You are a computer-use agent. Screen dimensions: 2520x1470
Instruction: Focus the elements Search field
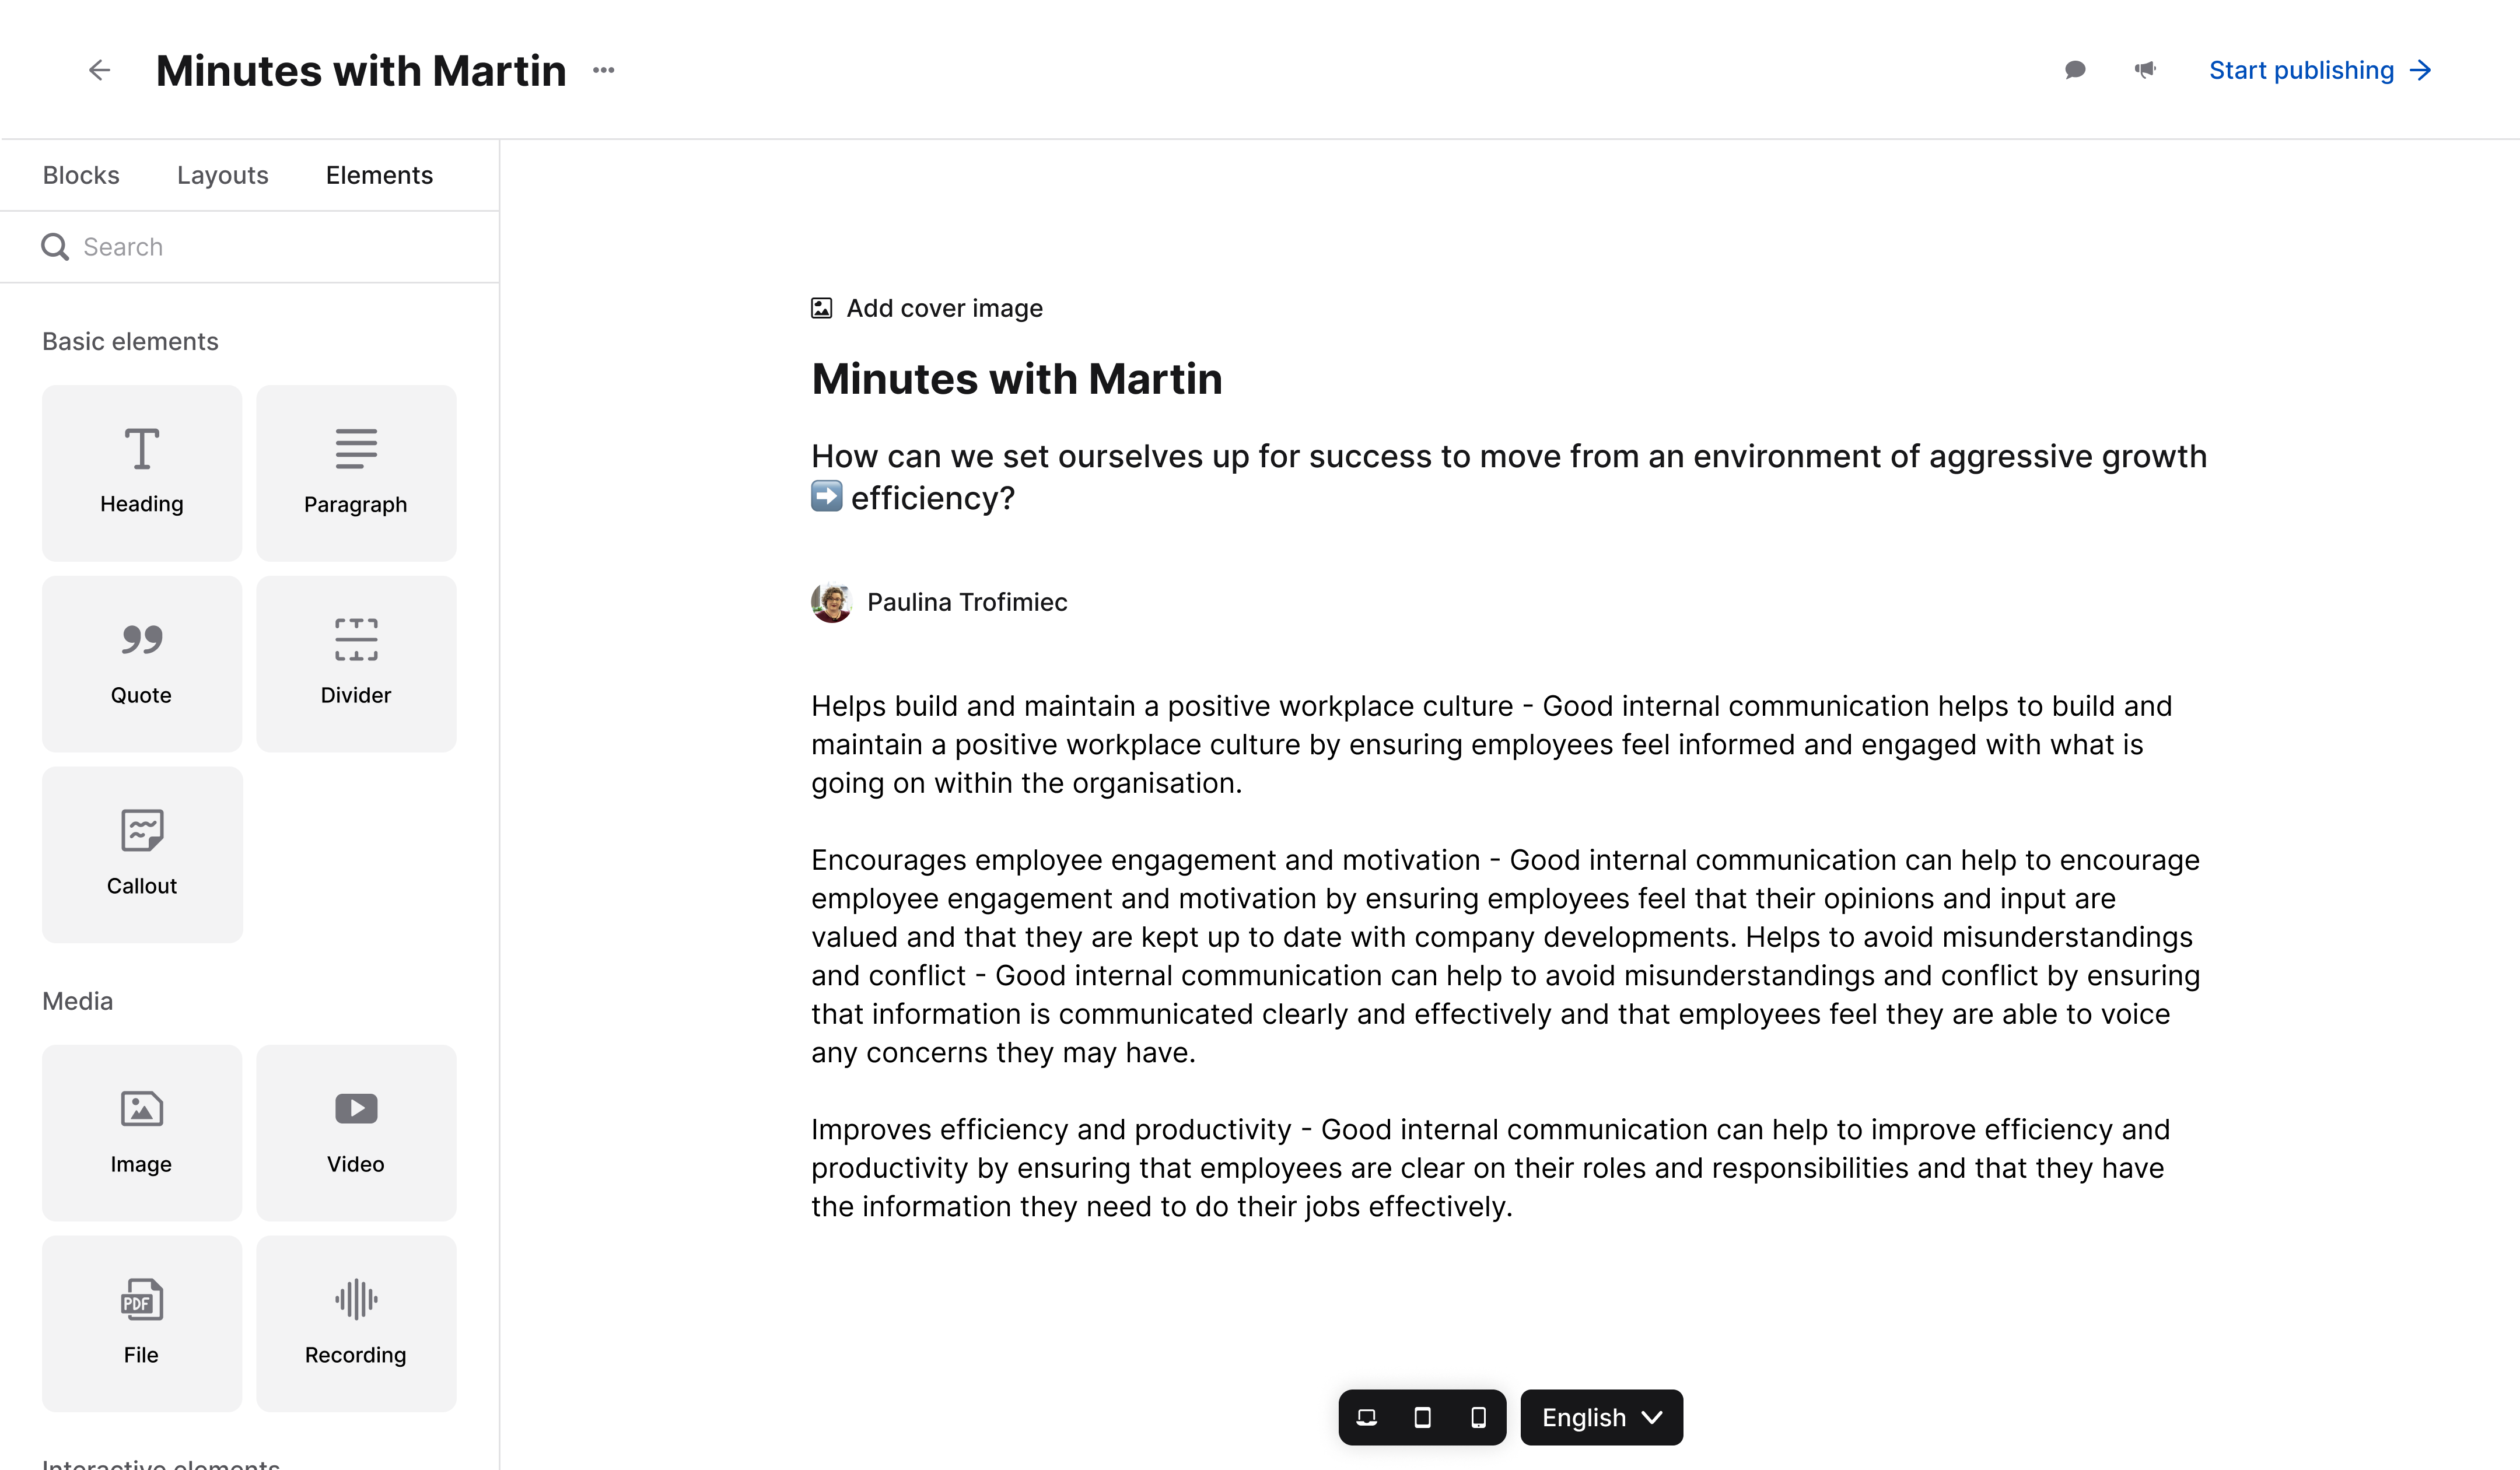point(250,247)
